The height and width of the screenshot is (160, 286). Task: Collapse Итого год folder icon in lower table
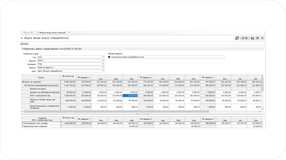click(63, 118)
